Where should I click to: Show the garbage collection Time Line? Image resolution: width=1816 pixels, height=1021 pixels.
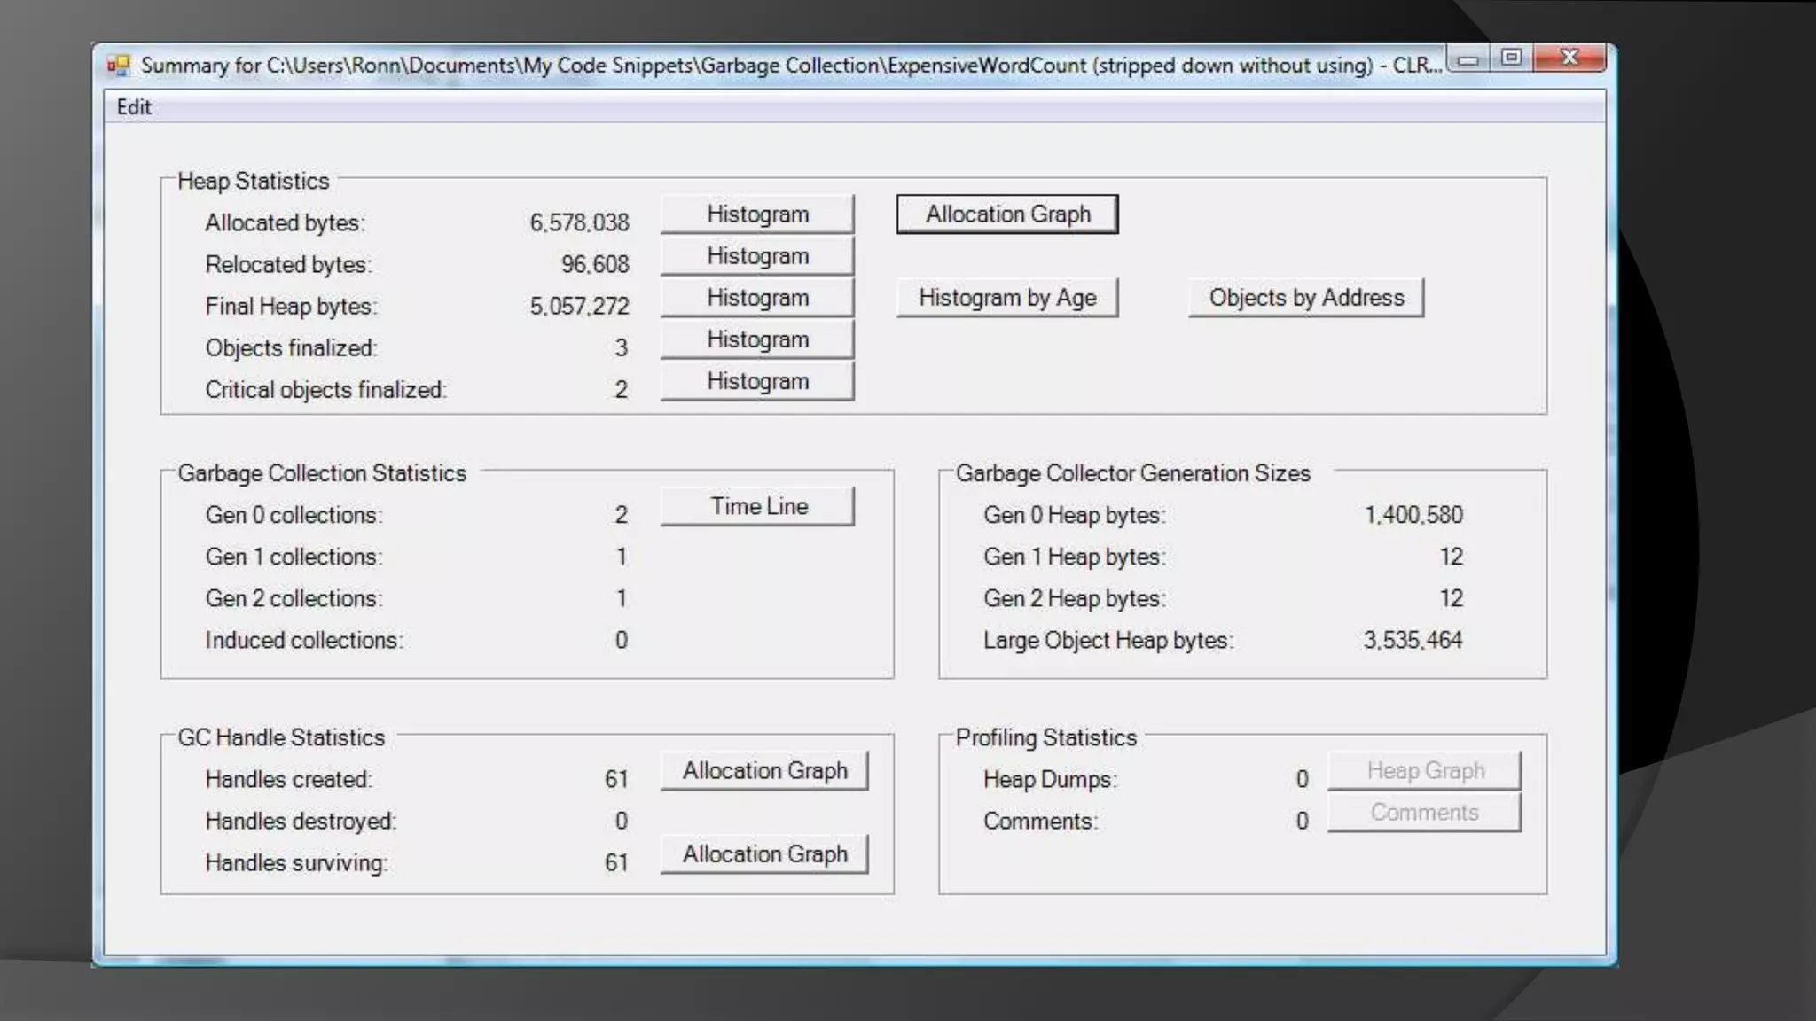[757, 507]
